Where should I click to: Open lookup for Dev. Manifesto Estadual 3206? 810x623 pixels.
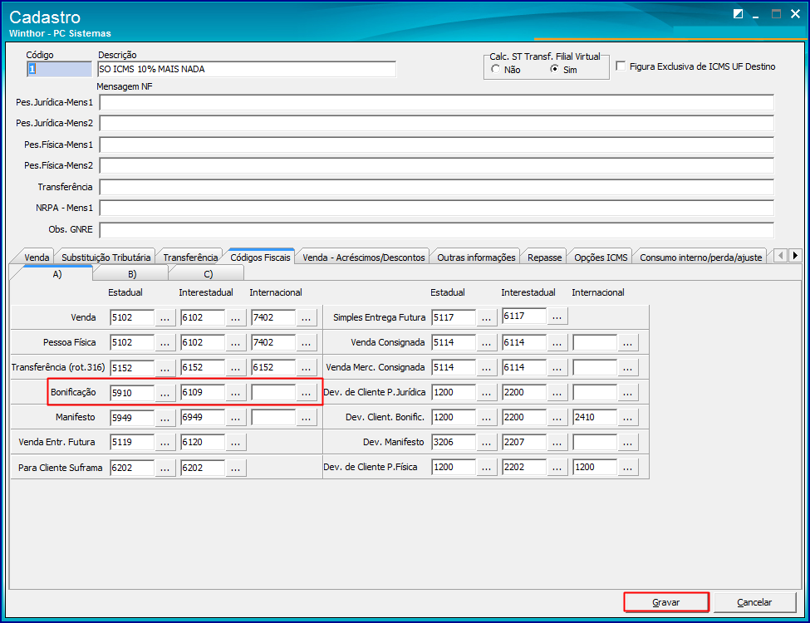click(486, 442)
